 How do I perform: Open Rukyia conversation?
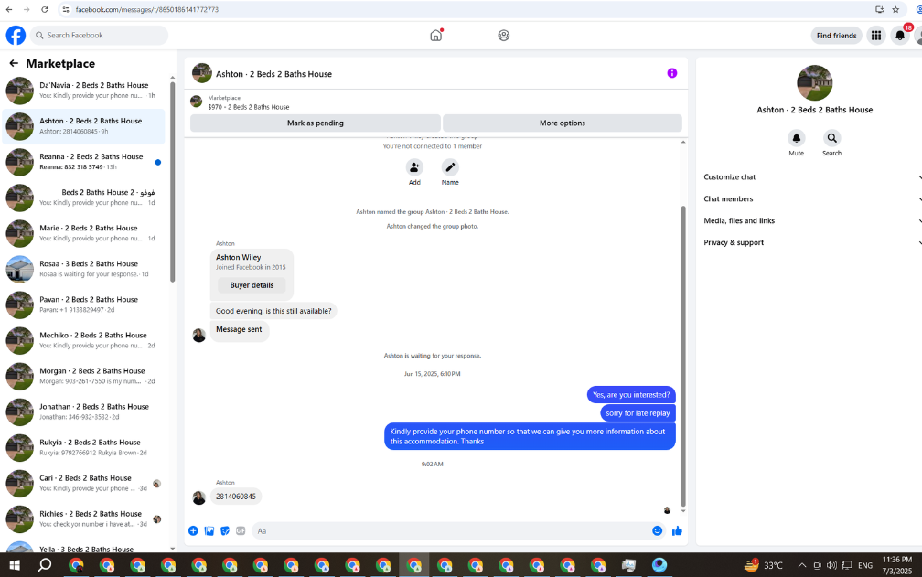click(x=83, y=448)
